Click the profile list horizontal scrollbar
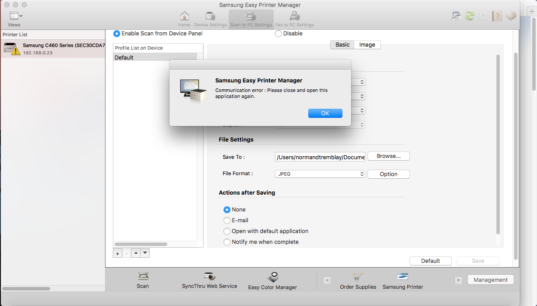 [141, 244]
